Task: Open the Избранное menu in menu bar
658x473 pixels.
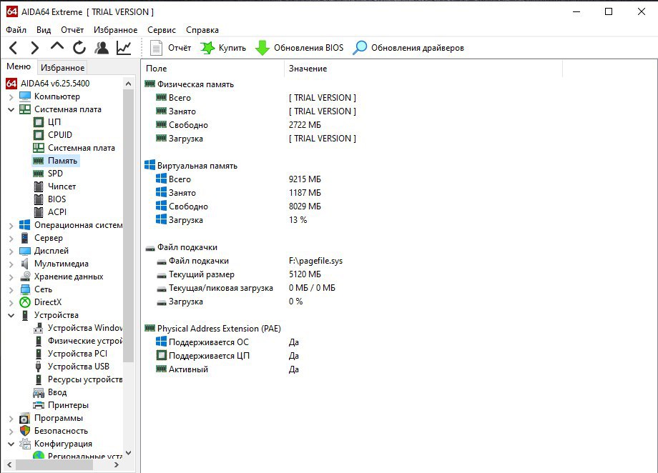Action: 115,30
